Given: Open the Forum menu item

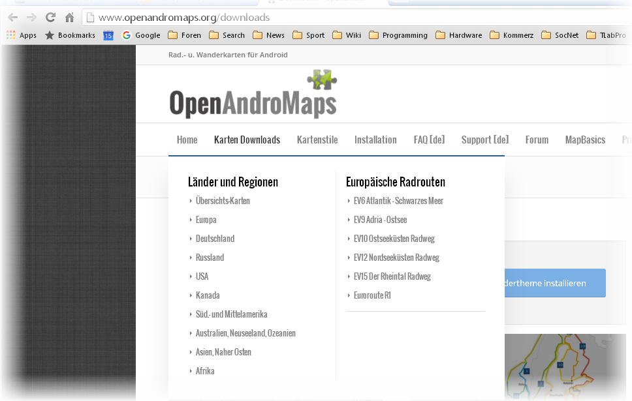Looking at the screenshot, I should (x=537, y=140).
